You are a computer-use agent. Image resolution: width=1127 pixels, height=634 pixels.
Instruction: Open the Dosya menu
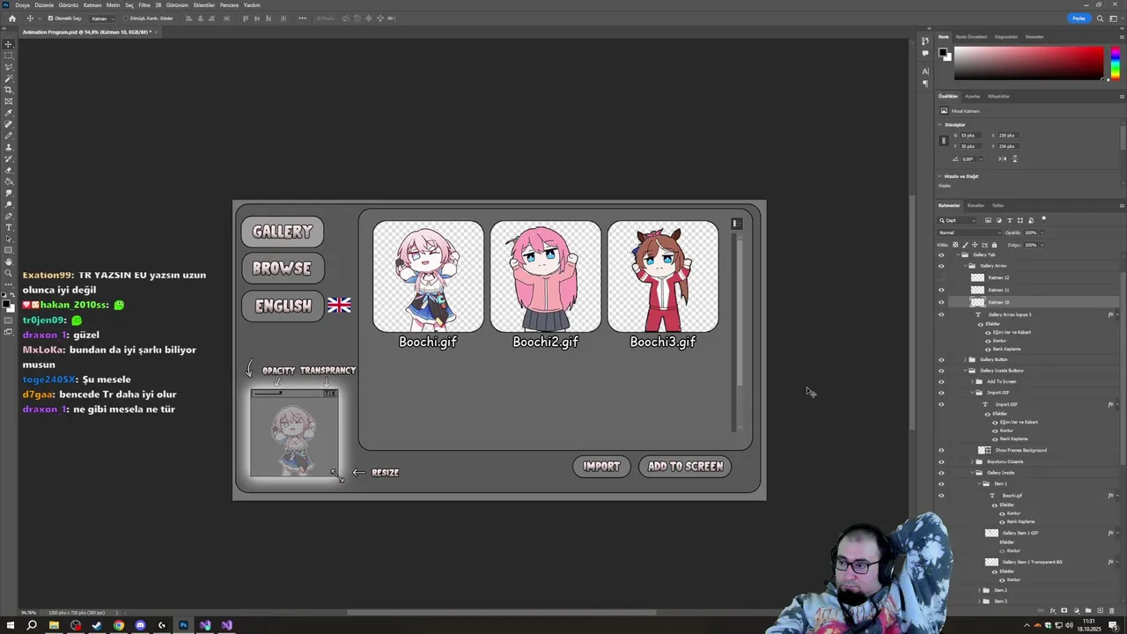coord(22,5)
